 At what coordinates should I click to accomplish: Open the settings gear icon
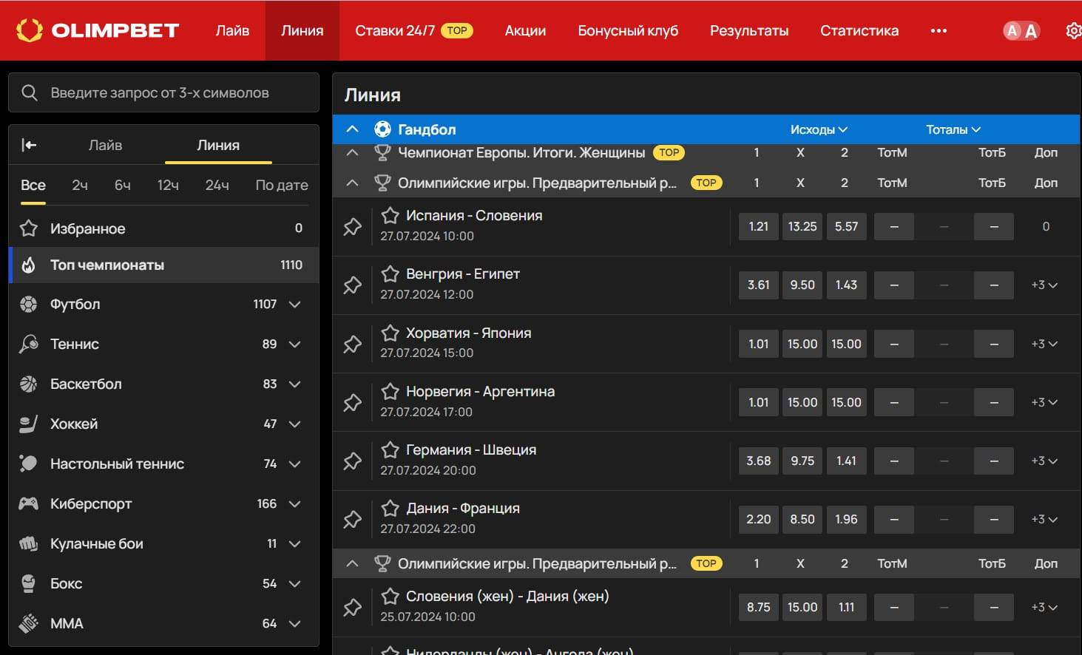[x=1072, y=30]
